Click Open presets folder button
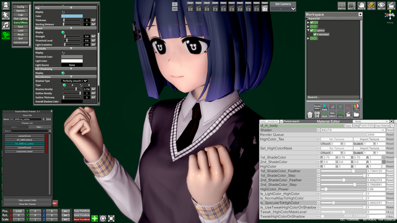Image resolution: width=397 pixels, height=223 pixels. point(27,200)
